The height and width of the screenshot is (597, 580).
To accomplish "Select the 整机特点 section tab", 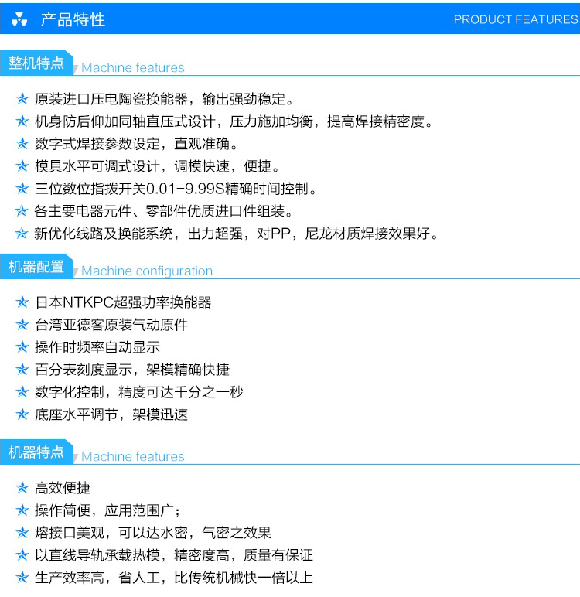I will point(36,63).
